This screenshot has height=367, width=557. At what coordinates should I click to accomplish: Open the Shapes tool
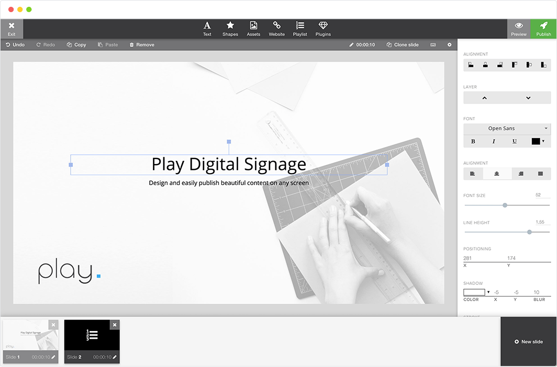coord(230,29)
